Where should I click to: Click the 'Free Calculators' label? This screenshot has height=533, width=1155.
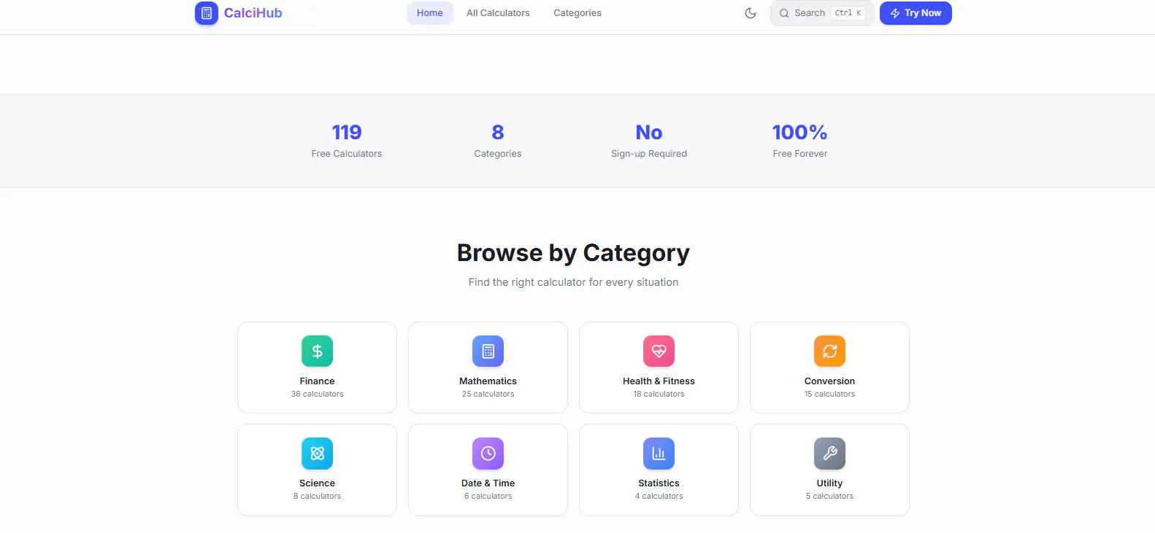click(347, 154)
